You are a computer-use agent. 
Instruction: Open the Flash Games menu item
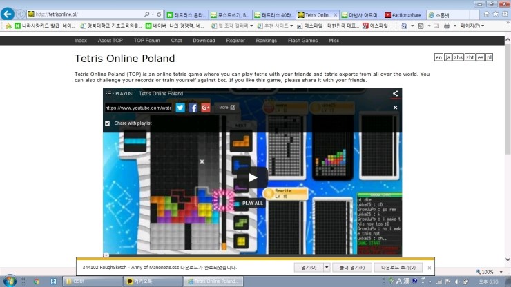(x=302, y=41)
